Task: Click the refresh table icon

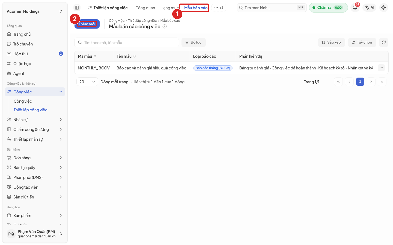Action: [384, 42]
